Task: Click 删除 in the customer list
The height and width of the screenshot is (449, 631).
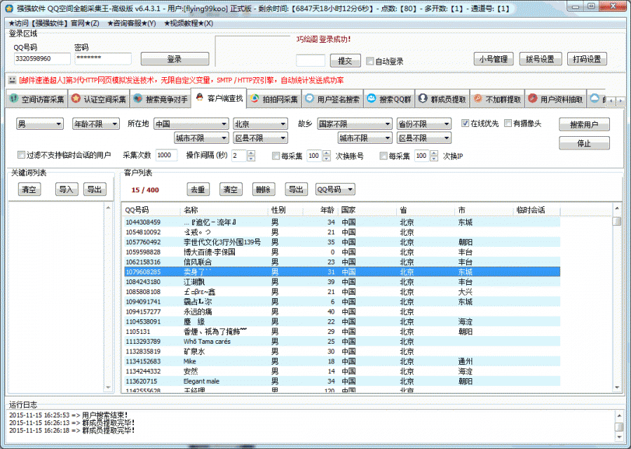Action: (263, 189)
